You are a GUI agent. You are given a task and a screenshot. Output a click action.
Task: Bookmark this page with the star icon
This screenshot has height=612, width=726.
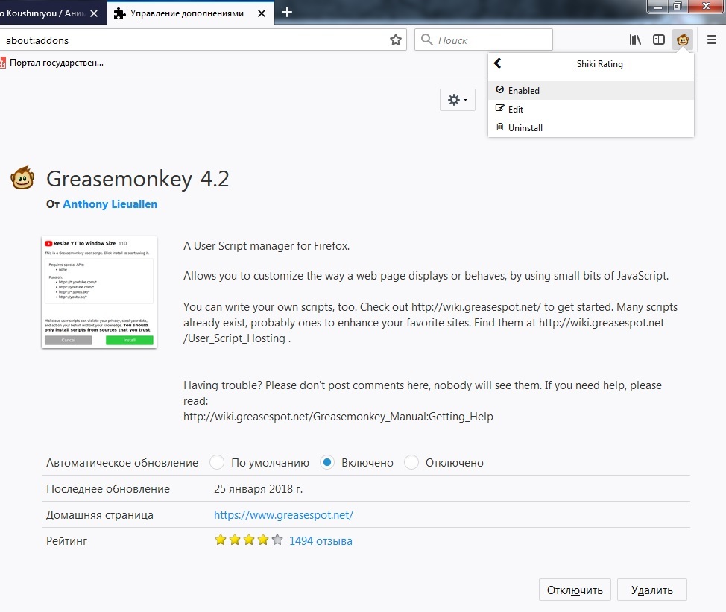click(x=396, y=40)
